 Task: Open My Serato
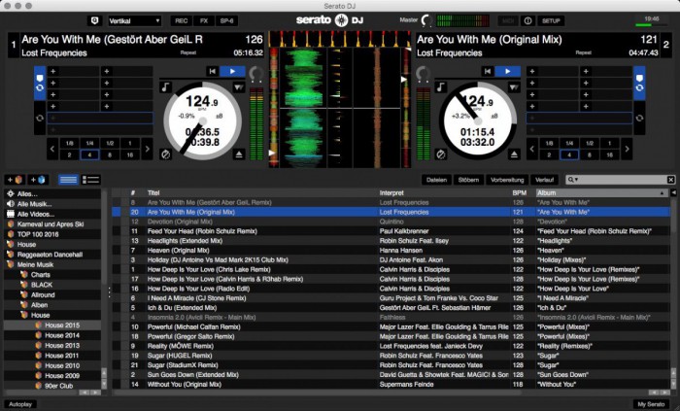[x=651, y=404]
